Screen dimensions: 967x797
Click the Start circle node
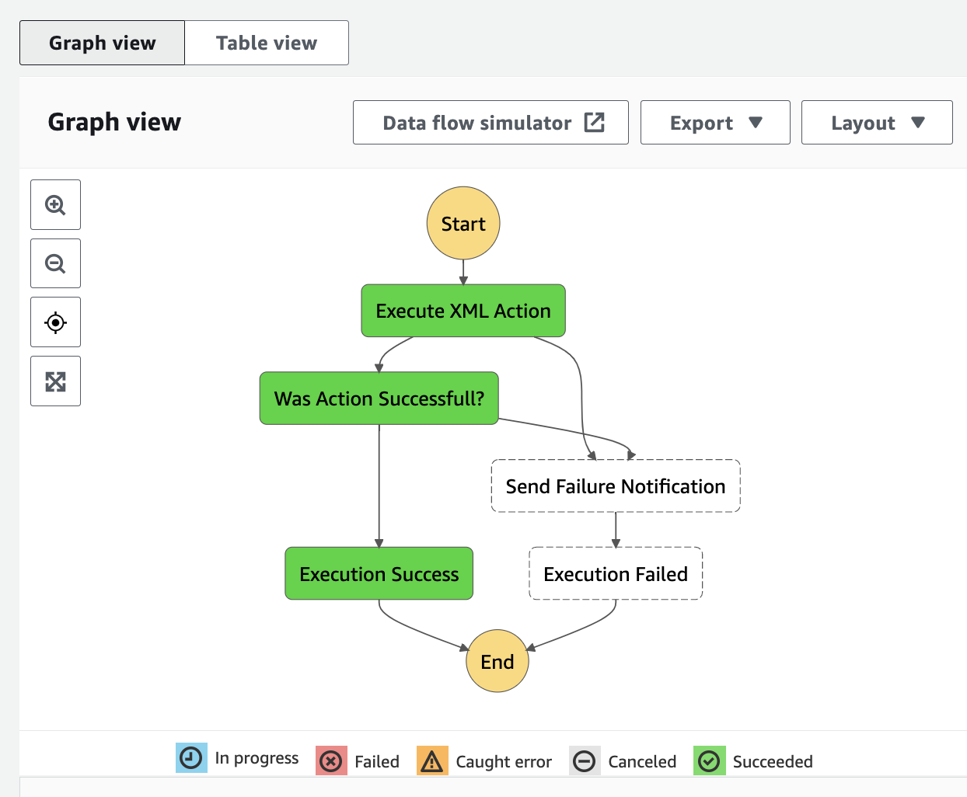pos(463,223)
